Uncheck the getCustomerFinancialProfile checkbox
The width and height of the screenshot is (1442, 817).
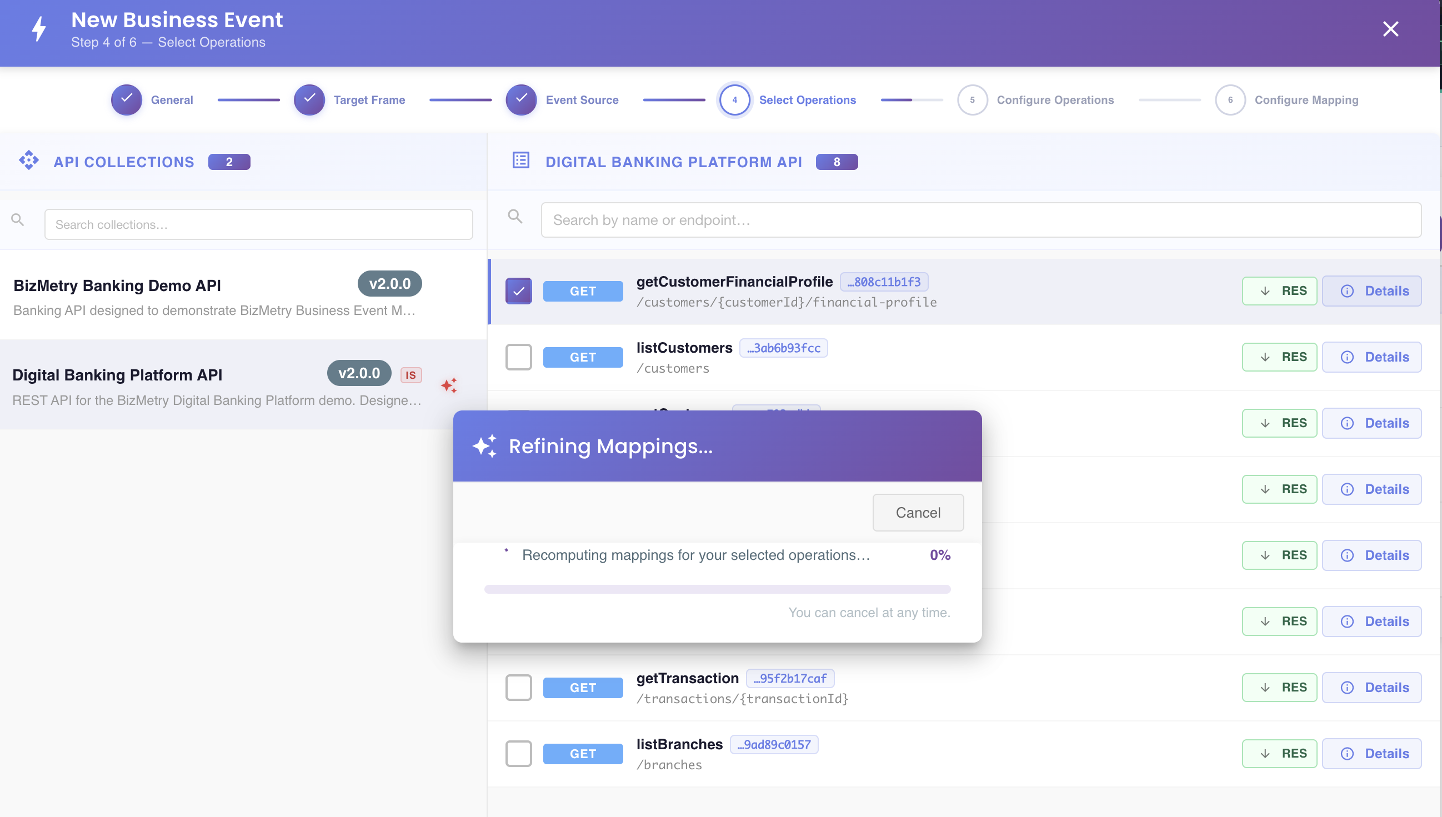coord(518,291)
